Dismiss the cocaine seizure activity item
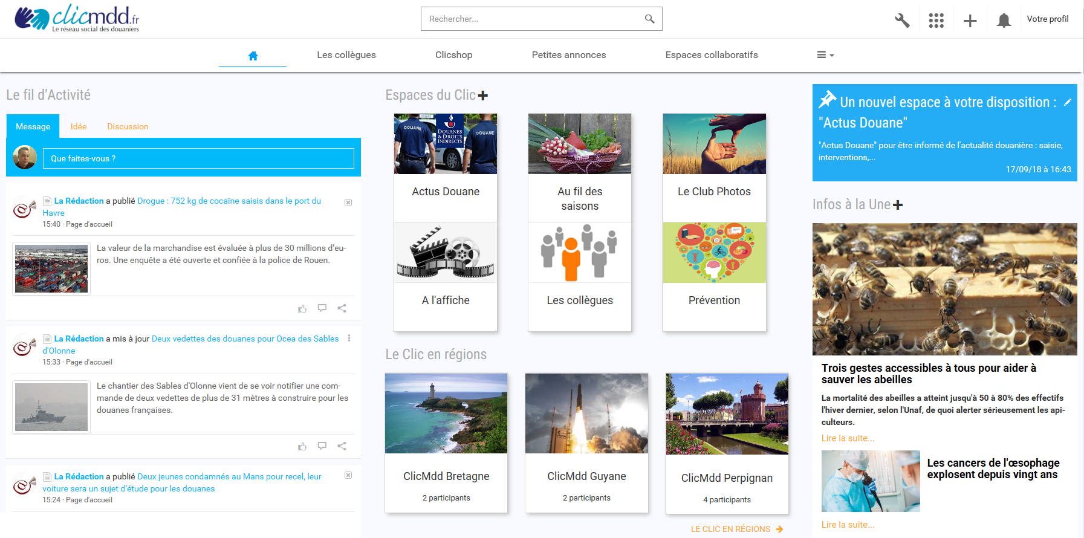 coord(348,203)
